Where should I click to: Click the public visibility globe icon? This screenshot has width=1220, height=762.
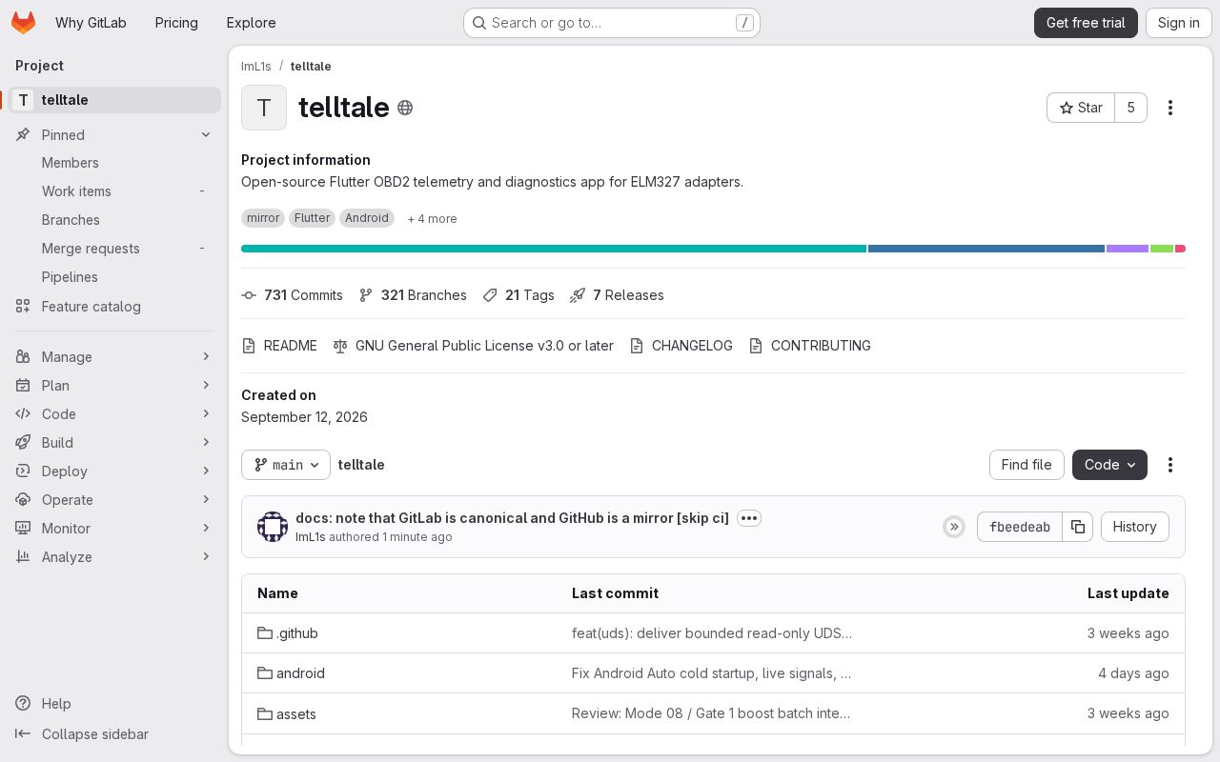pos(405,108)
